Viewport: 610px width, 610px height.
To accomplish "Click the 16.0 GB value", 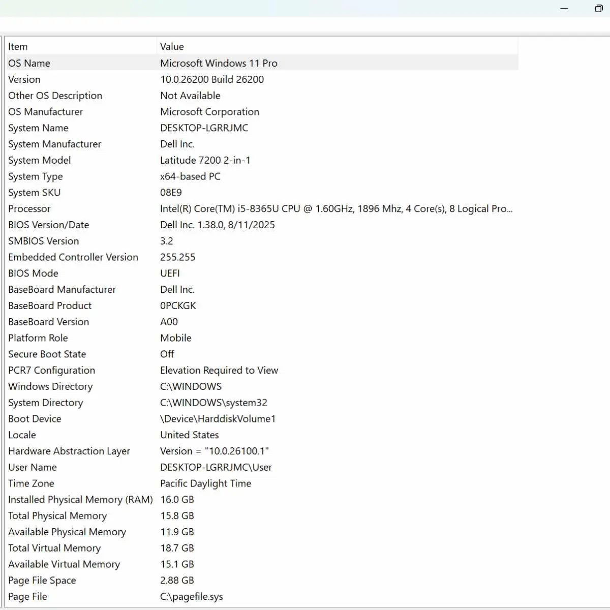I will pyautogui.click(x=177, y=500).
